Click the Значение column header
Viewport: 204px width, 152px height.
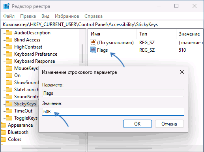pyautogui.click(x=189, y=34)
